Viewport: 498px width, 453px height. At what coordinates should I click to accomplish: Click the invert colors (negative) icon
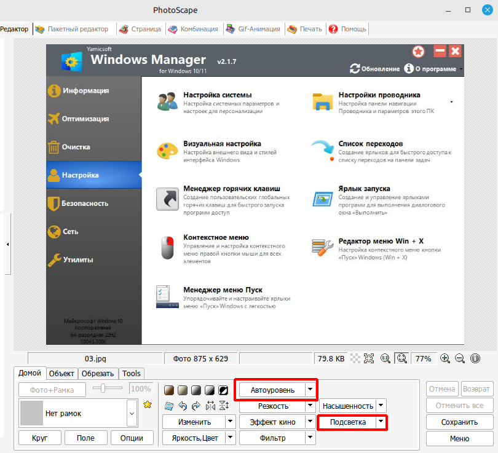click(223, 390)
